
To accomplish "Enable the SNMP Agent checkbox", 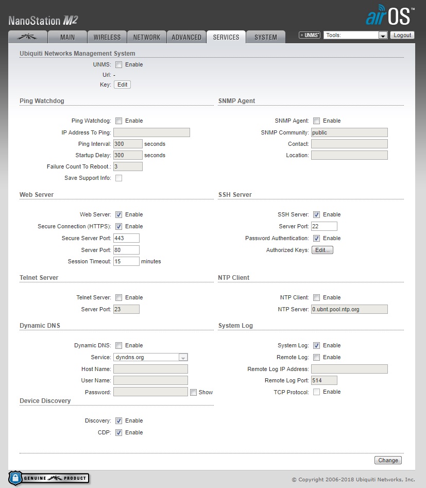I will [316, 121].
